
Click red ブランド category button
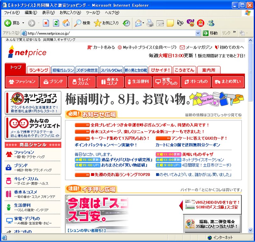53,82
